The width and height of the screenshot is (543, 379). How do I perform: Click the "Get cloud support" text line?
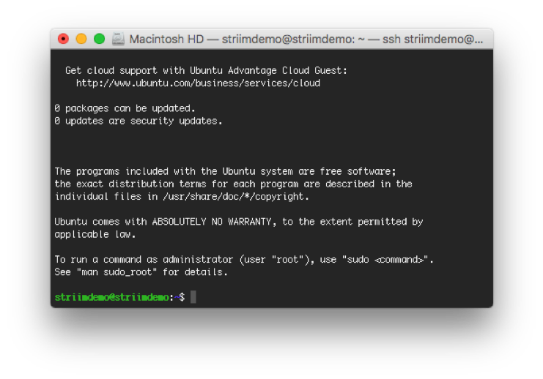pos(206,71)
